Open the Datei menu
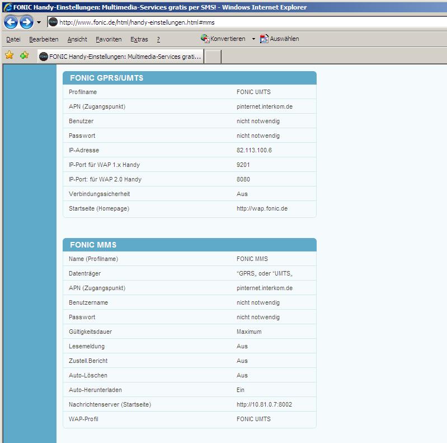This screenshot has width=447, height=443. click(x=13, y=39)
